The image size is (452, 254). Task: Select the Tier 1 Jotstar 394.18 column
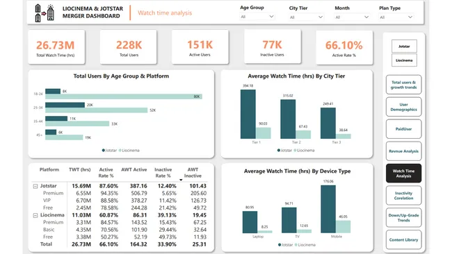tap(248, 115)
